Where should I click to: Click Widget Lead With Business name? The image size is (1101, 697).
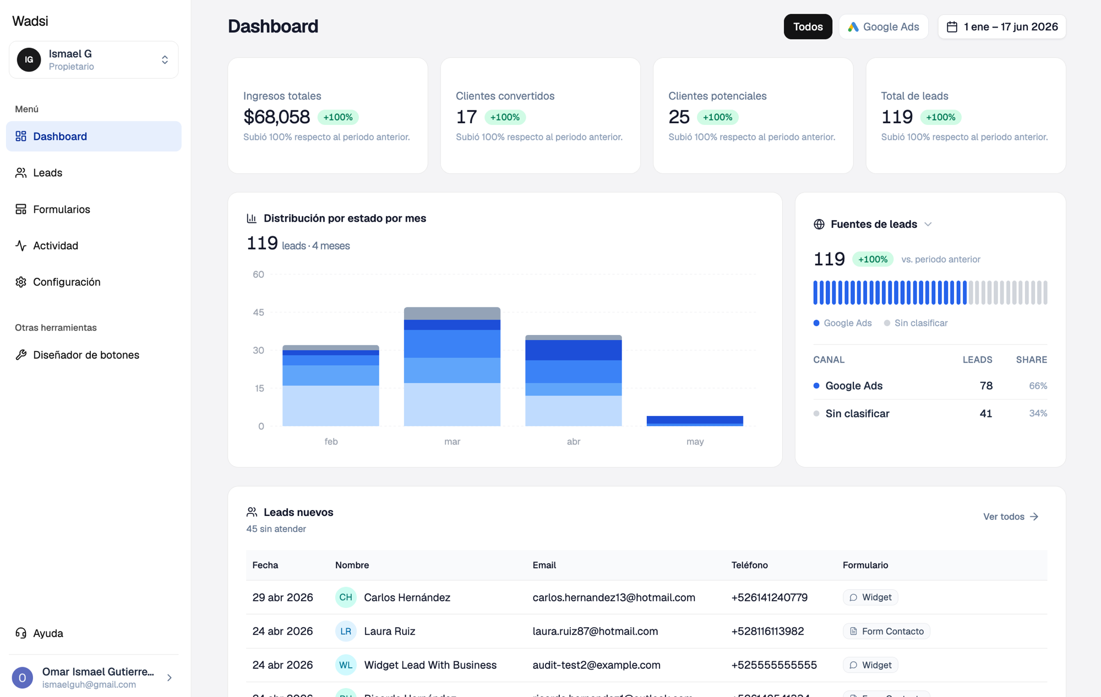pos(430,665)
